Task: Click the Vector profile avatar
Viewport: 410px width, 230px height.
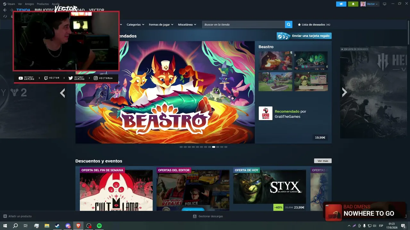Action: 363,4
